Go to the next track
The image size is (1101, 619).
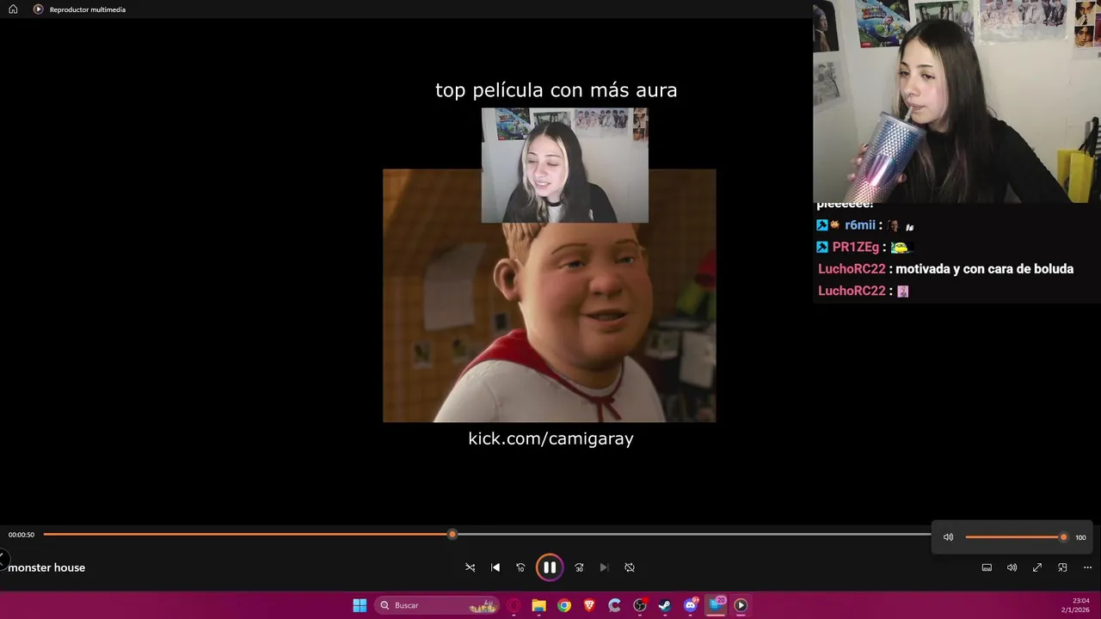tap(604, 567)
